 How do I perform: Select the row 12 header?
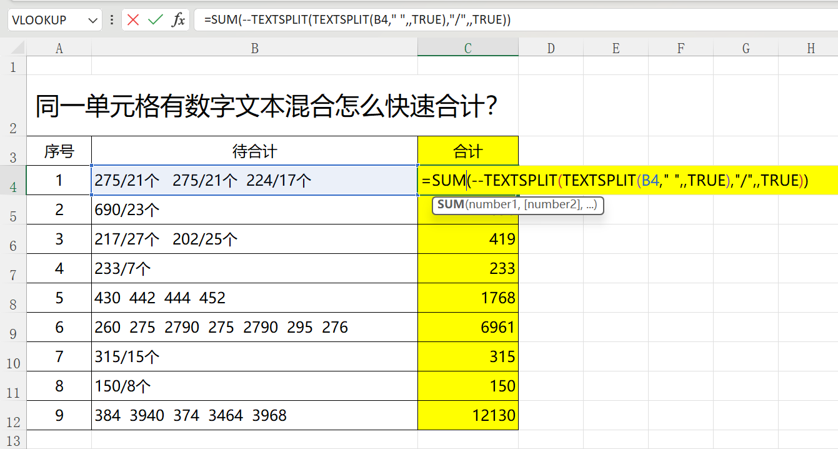point(12,416)
